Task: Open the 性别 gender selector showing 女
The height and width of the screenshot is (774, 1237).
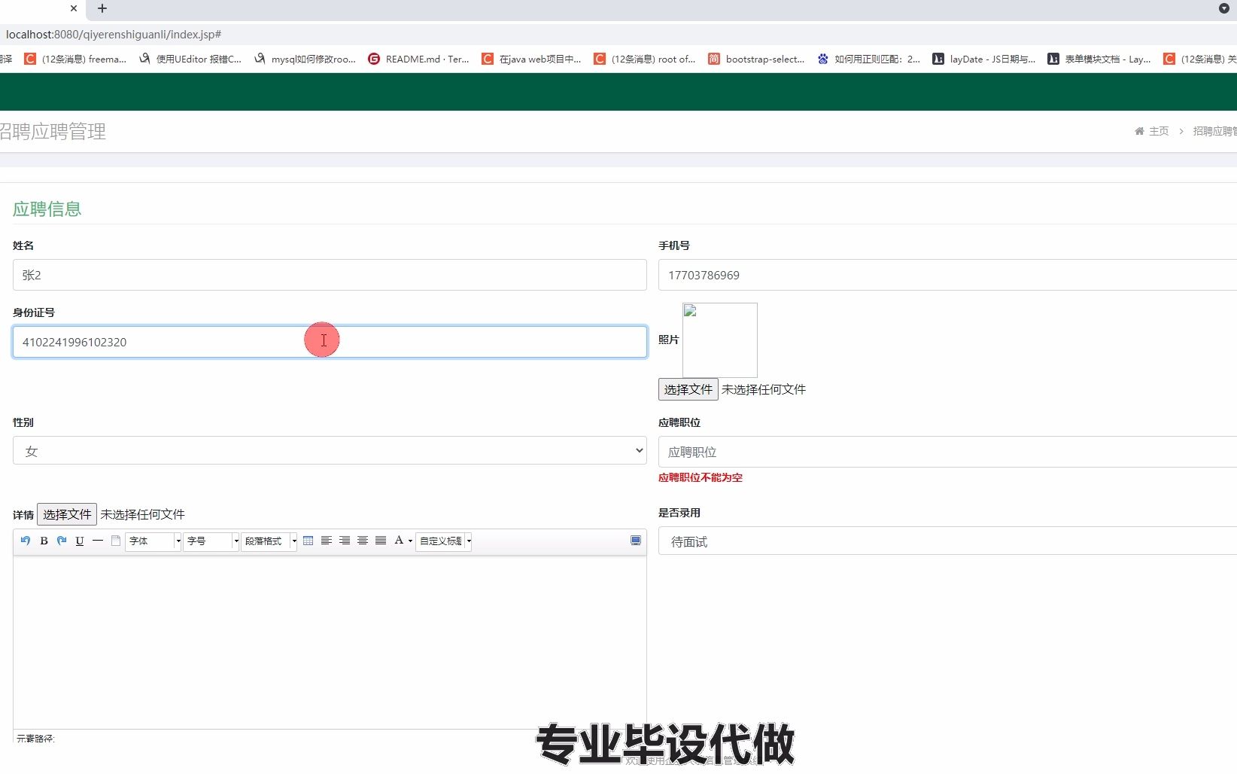Action: [x=330, y=450]
